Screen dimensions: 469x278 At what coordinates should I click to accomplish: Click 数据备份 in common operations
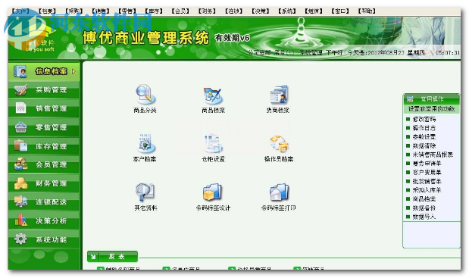tap(424, 208)
